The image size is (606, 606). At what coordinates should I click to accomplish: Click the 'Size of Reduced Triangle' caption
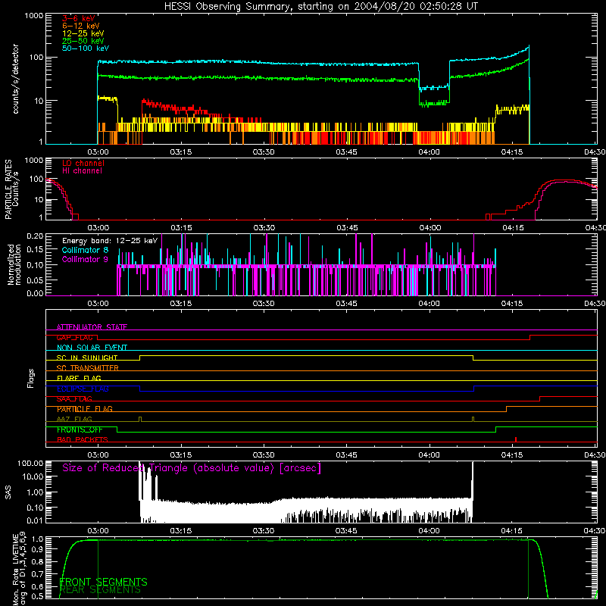pos(192,468)
